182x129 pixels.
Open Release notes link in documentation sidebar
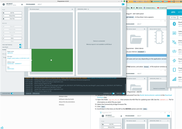pyautogui.click(x=63, y=96)
